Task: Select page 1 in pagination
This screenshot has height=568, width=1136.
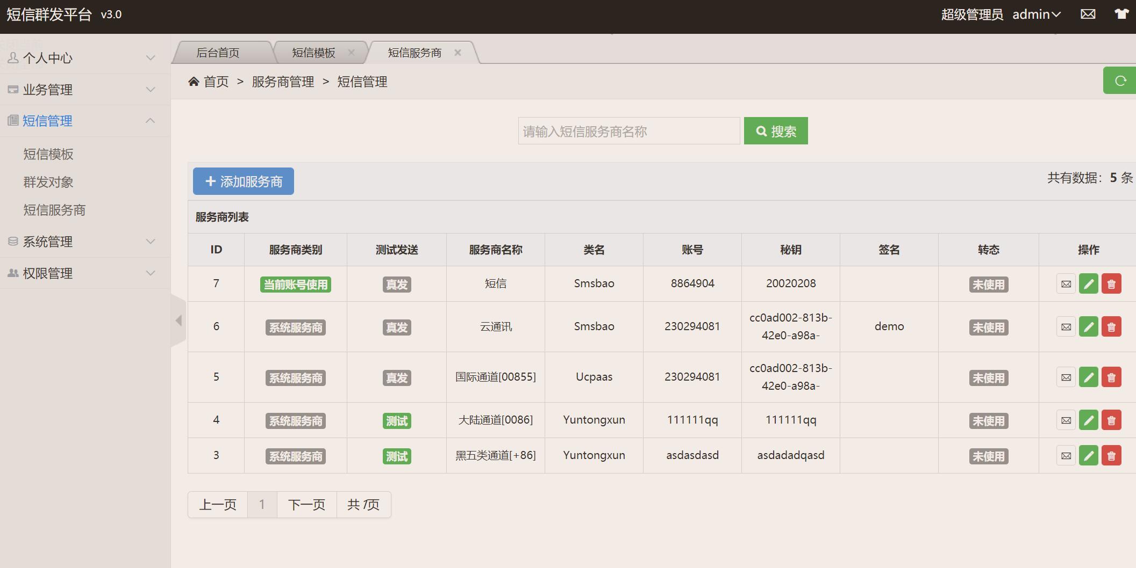Action: [262, 505]
